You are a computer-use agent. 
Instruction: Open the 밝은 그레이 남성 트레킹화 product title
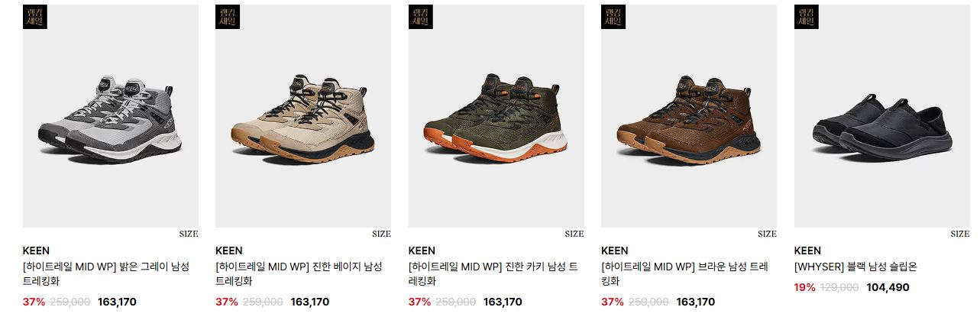click(x=106, y=273)
